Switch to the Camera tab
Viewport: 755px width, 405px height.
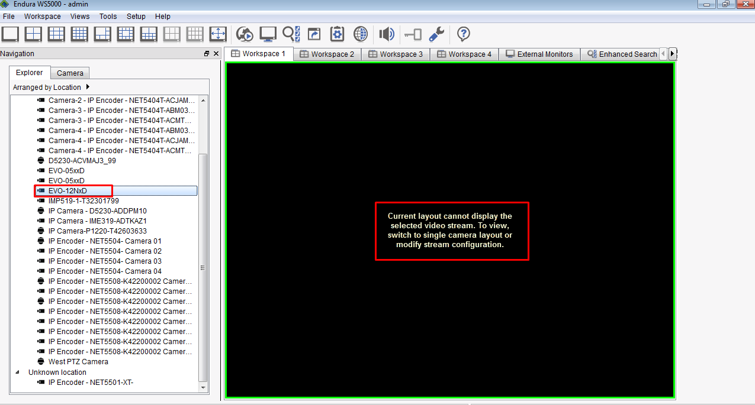click(x=69, y=73)
